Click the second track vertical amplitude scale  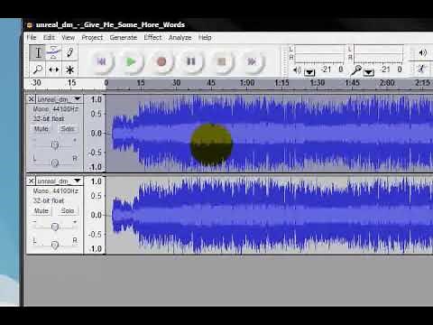coord(95,215)
